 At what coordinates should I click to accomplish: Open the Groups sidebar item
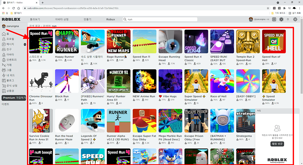(x=7, y=70)
